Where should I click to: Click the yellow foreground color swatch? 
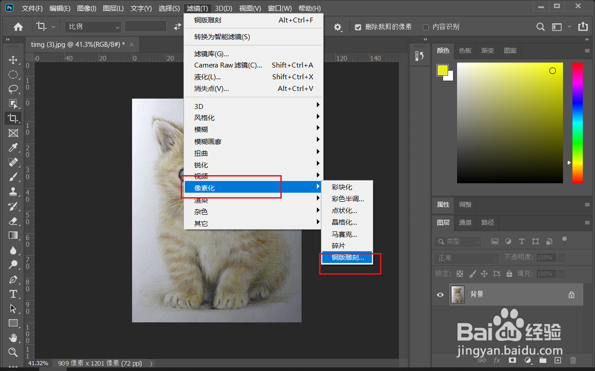click(442, 70)
